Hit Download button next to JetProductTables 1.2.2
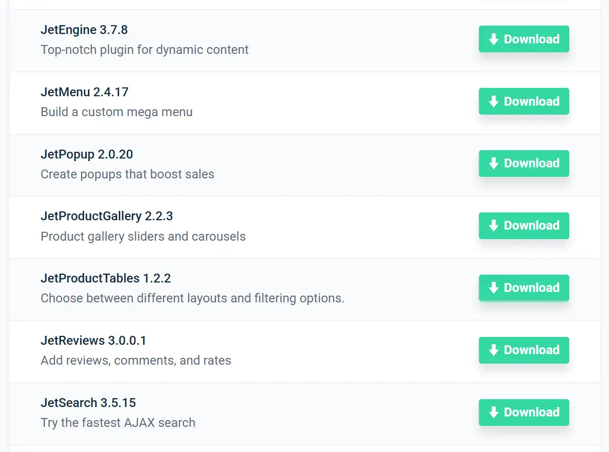609x452 pixels. click(x=524, y=288)
